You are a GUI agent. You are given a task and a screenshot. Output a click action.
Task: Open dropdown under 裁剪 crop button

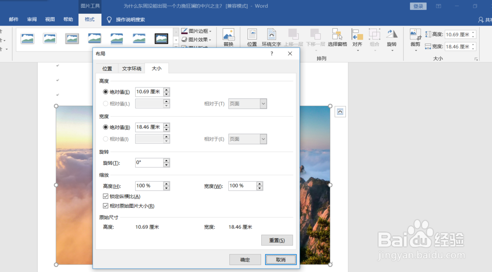[415, 51]
